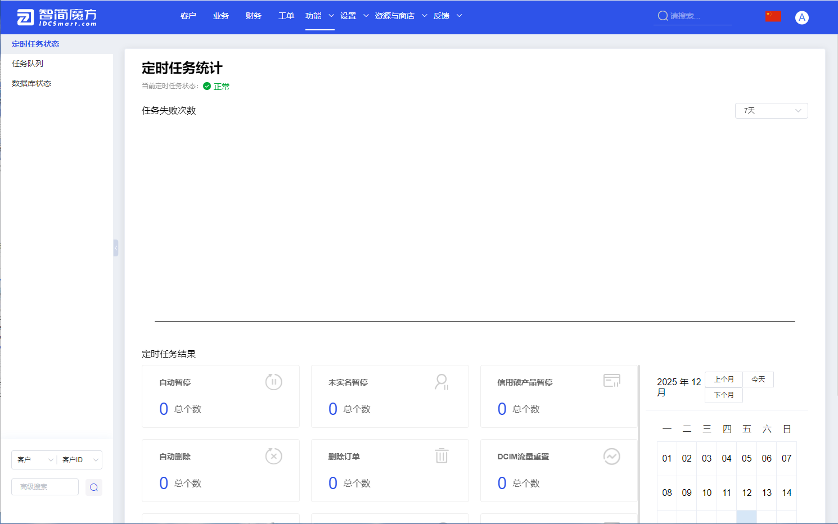Click the auto-suspend pause icon
Viewport: 838px width, 524px height.
coord(273,382)
